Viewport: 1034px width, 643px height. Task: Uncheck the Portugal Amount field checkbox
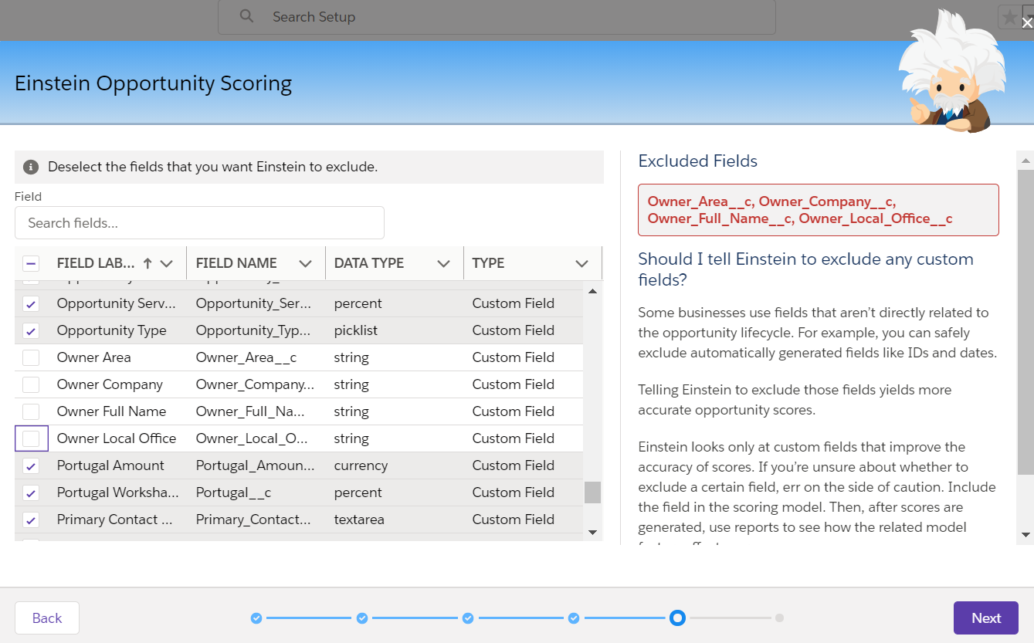click(x=31, y=465)
